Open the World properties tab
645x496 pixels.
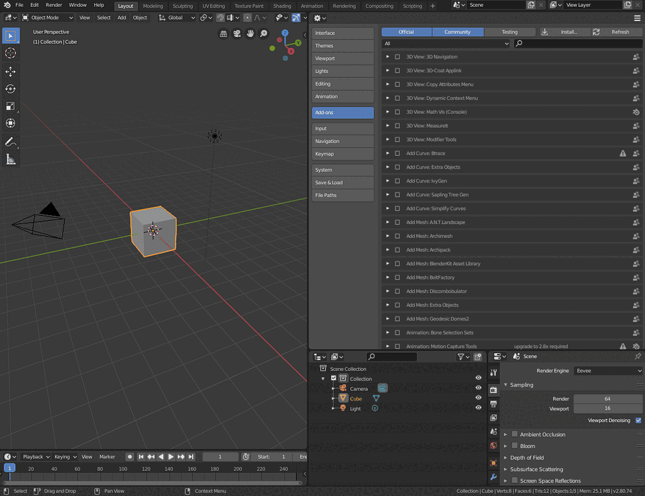click(494, 446)
